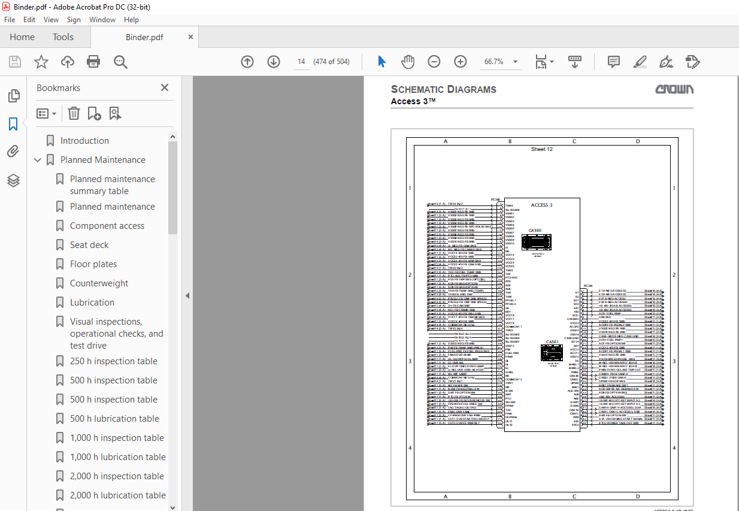Viewport: 739px width, 511px height.
Task: Switch to the Home tab
Action: pos(22,37)
